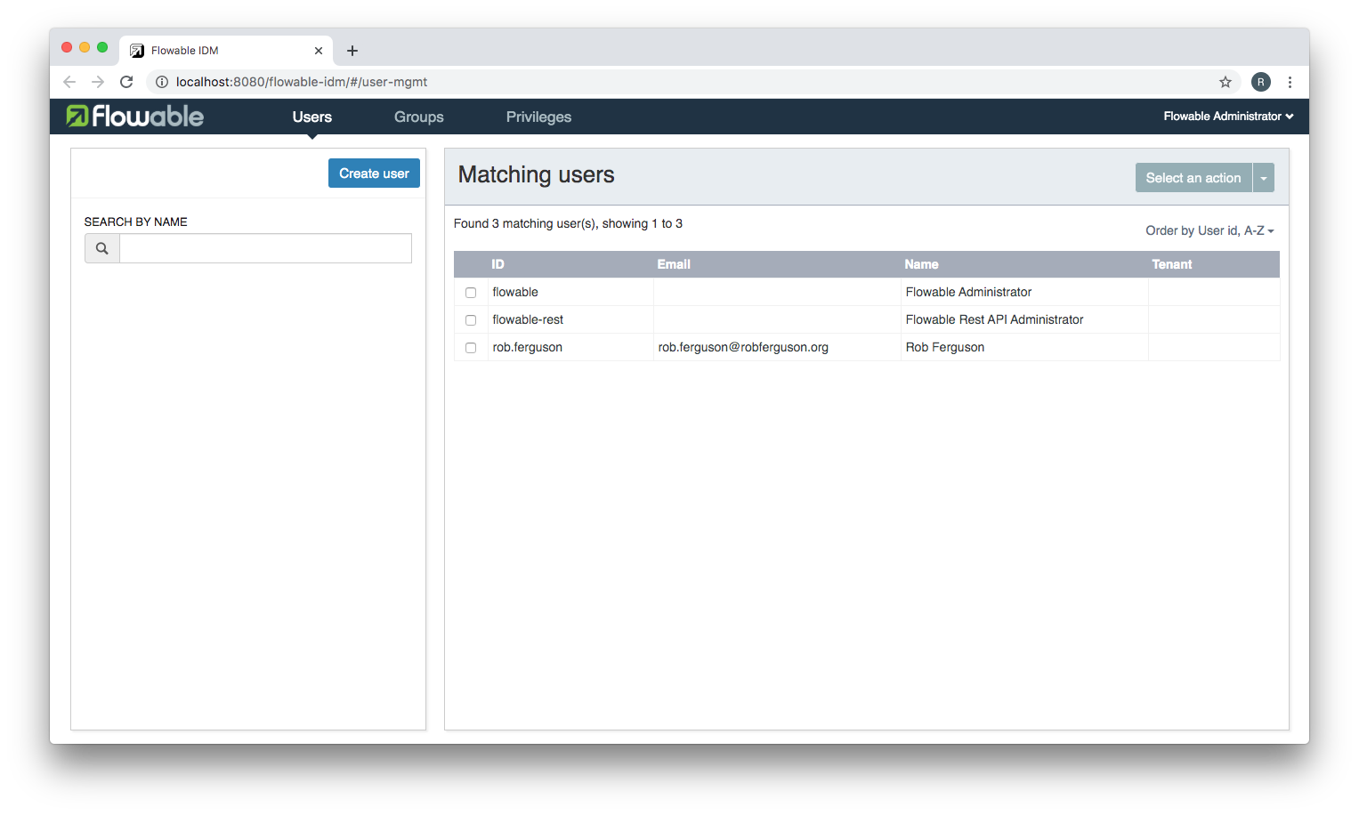The height and width of the screenshot is (815, 1359).
Task: Click the Flowable Rest API Administrator cell
Action: point(1024,319)
